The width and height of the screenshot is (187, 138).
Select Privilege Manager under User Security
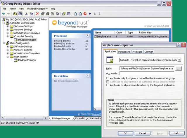point(27,60)
